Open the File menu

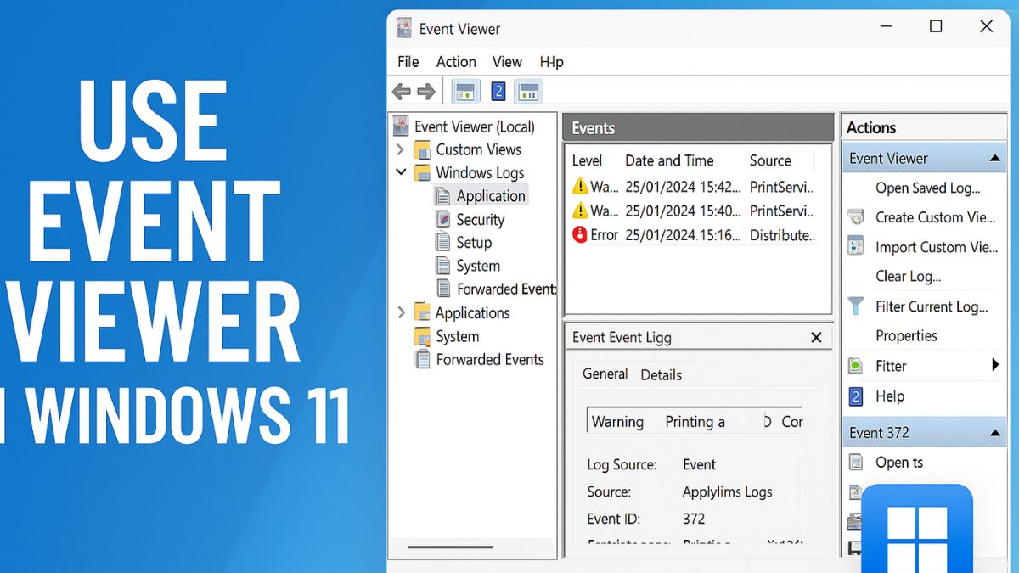[408, 61]
